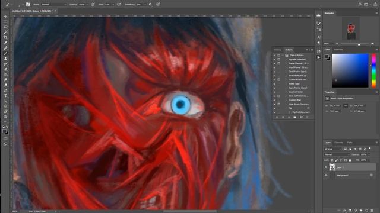Select the Lasso tool
380x213 pixels.
pos(5,27)
